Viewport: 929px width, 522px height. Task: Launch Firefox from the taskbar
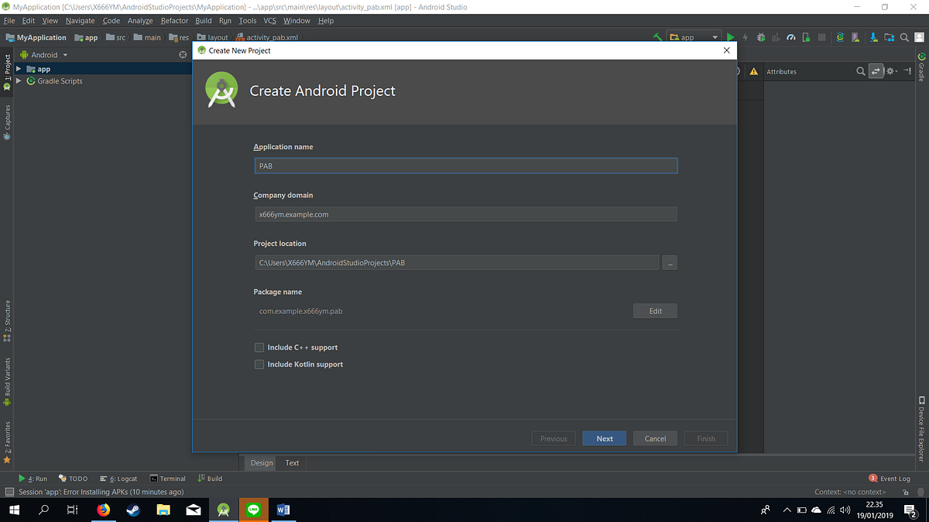pyautogui.click(x=102, y=510)
